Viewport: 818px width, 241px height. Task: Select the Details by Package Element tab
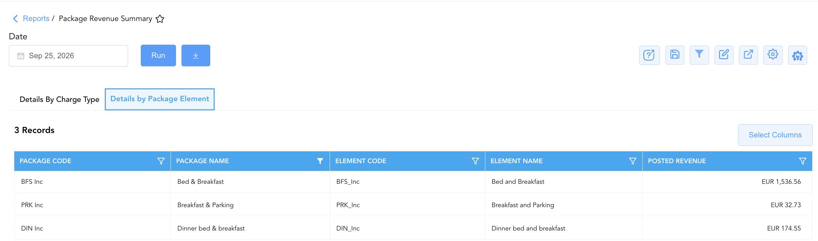pos(160,99)
